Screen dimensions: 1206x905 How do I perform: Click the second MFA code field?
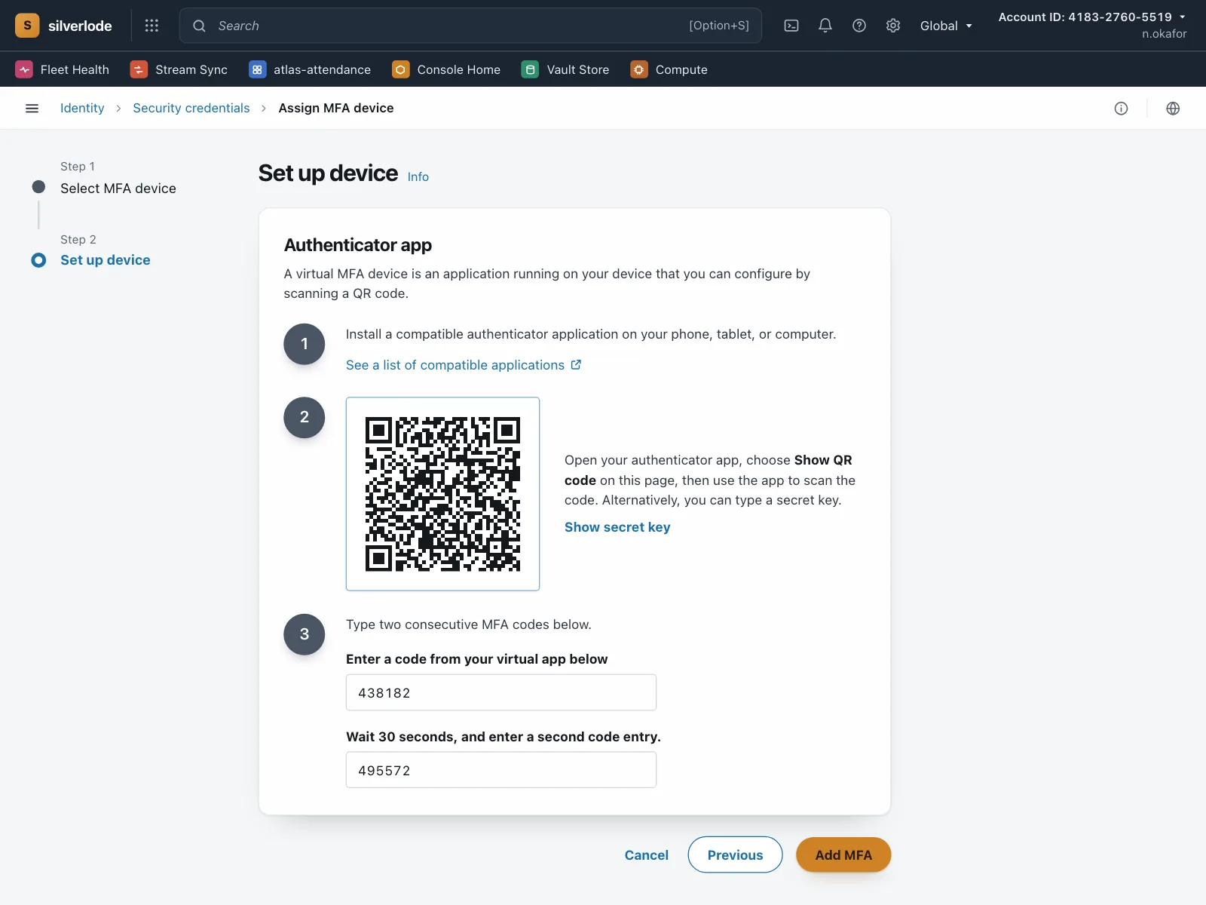pos(501,770)
